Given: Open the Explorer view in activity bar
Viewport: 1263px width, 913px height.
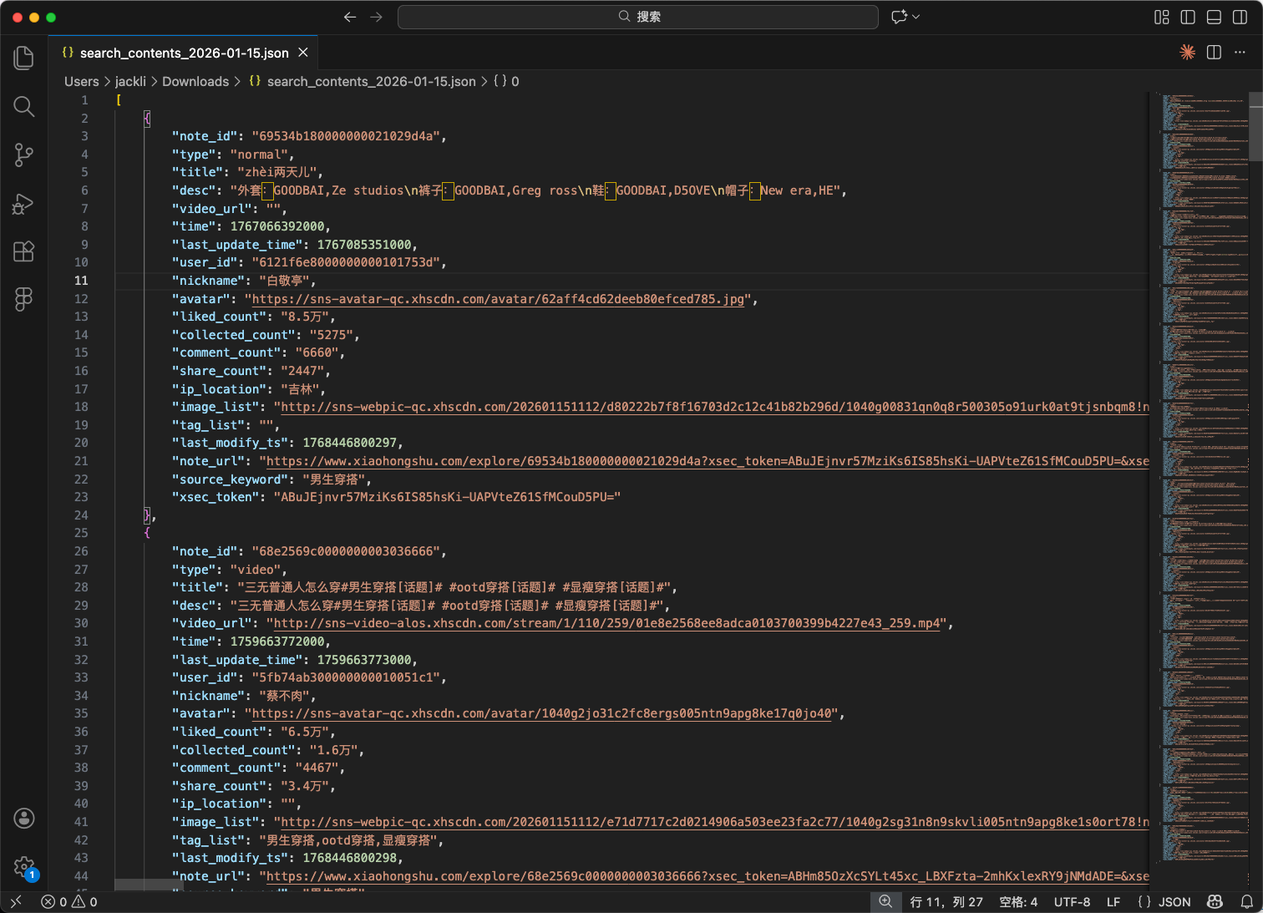Looking at the screenshot, I should (x=23, y=58).
